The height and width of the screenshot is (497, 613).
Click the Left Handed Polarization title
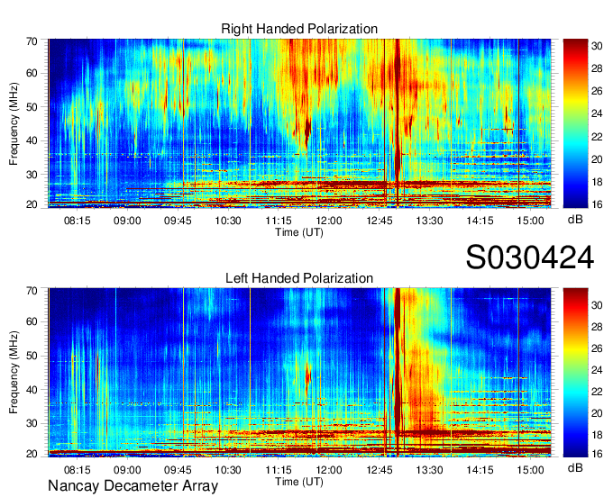pos(299,278)
